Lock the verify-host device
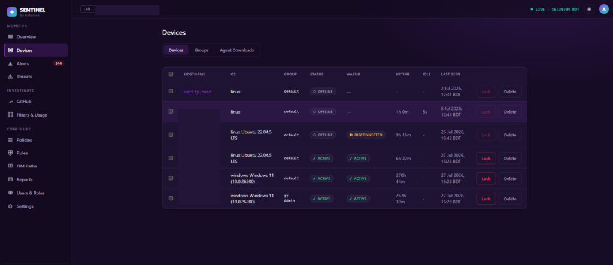This screenshot has height=265, width=613. pos(486,92)
